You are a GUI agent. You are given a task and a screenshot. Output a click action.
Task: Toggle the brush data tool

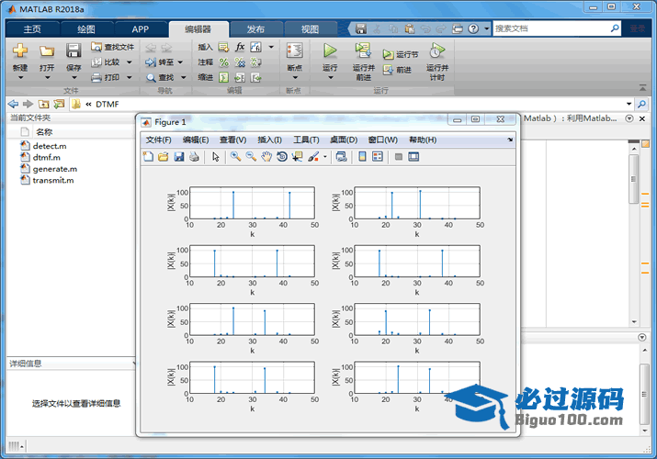313,157
